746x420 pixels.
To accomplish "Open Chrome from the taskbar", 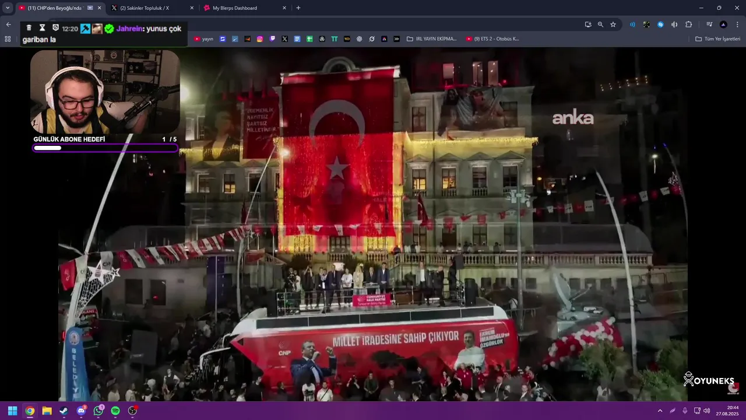I will (30, 411).
